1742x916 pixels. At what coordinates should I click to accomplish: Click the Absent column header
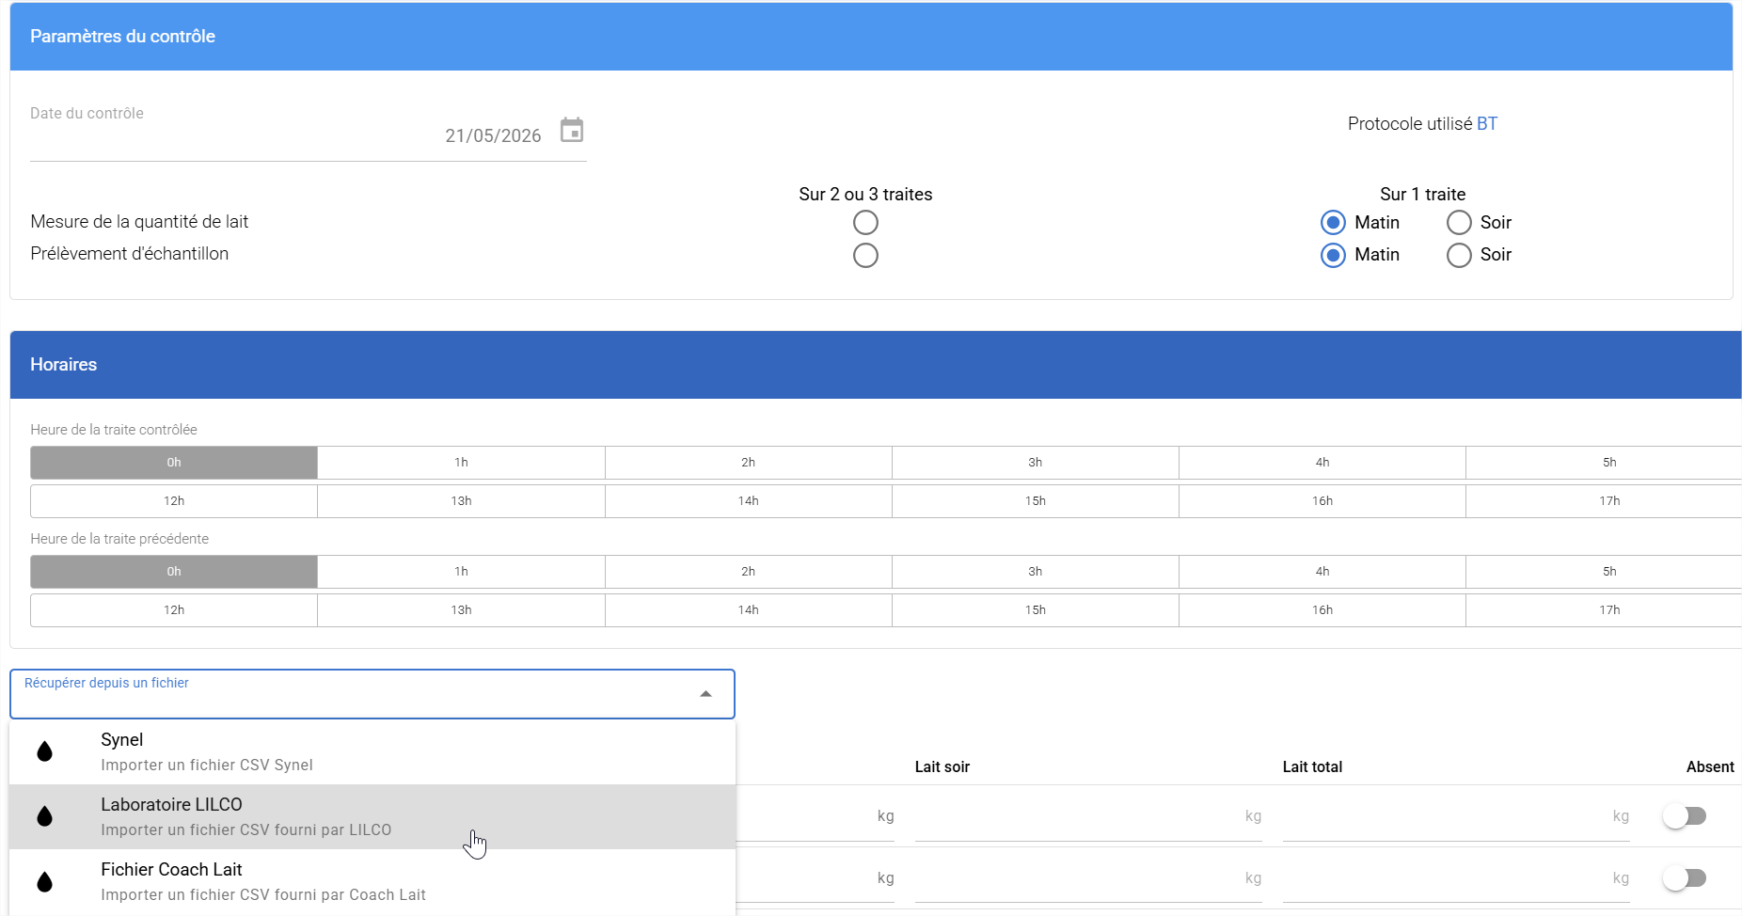pos(1710,767)
